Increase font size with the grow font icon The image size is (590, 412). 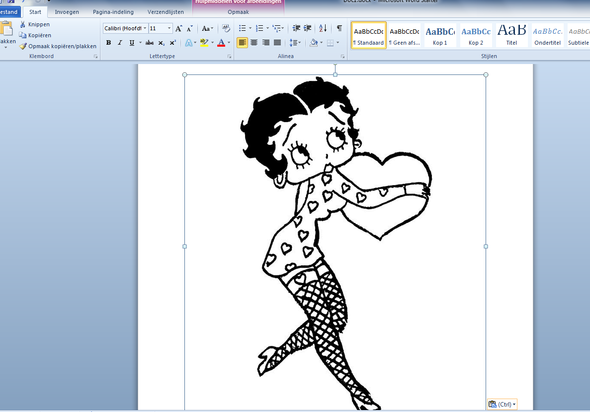coord(179,28)
